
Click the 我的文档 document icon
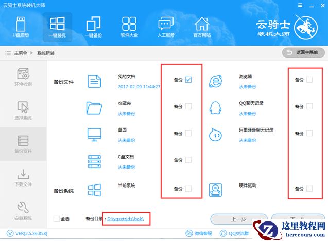point(94,81)
